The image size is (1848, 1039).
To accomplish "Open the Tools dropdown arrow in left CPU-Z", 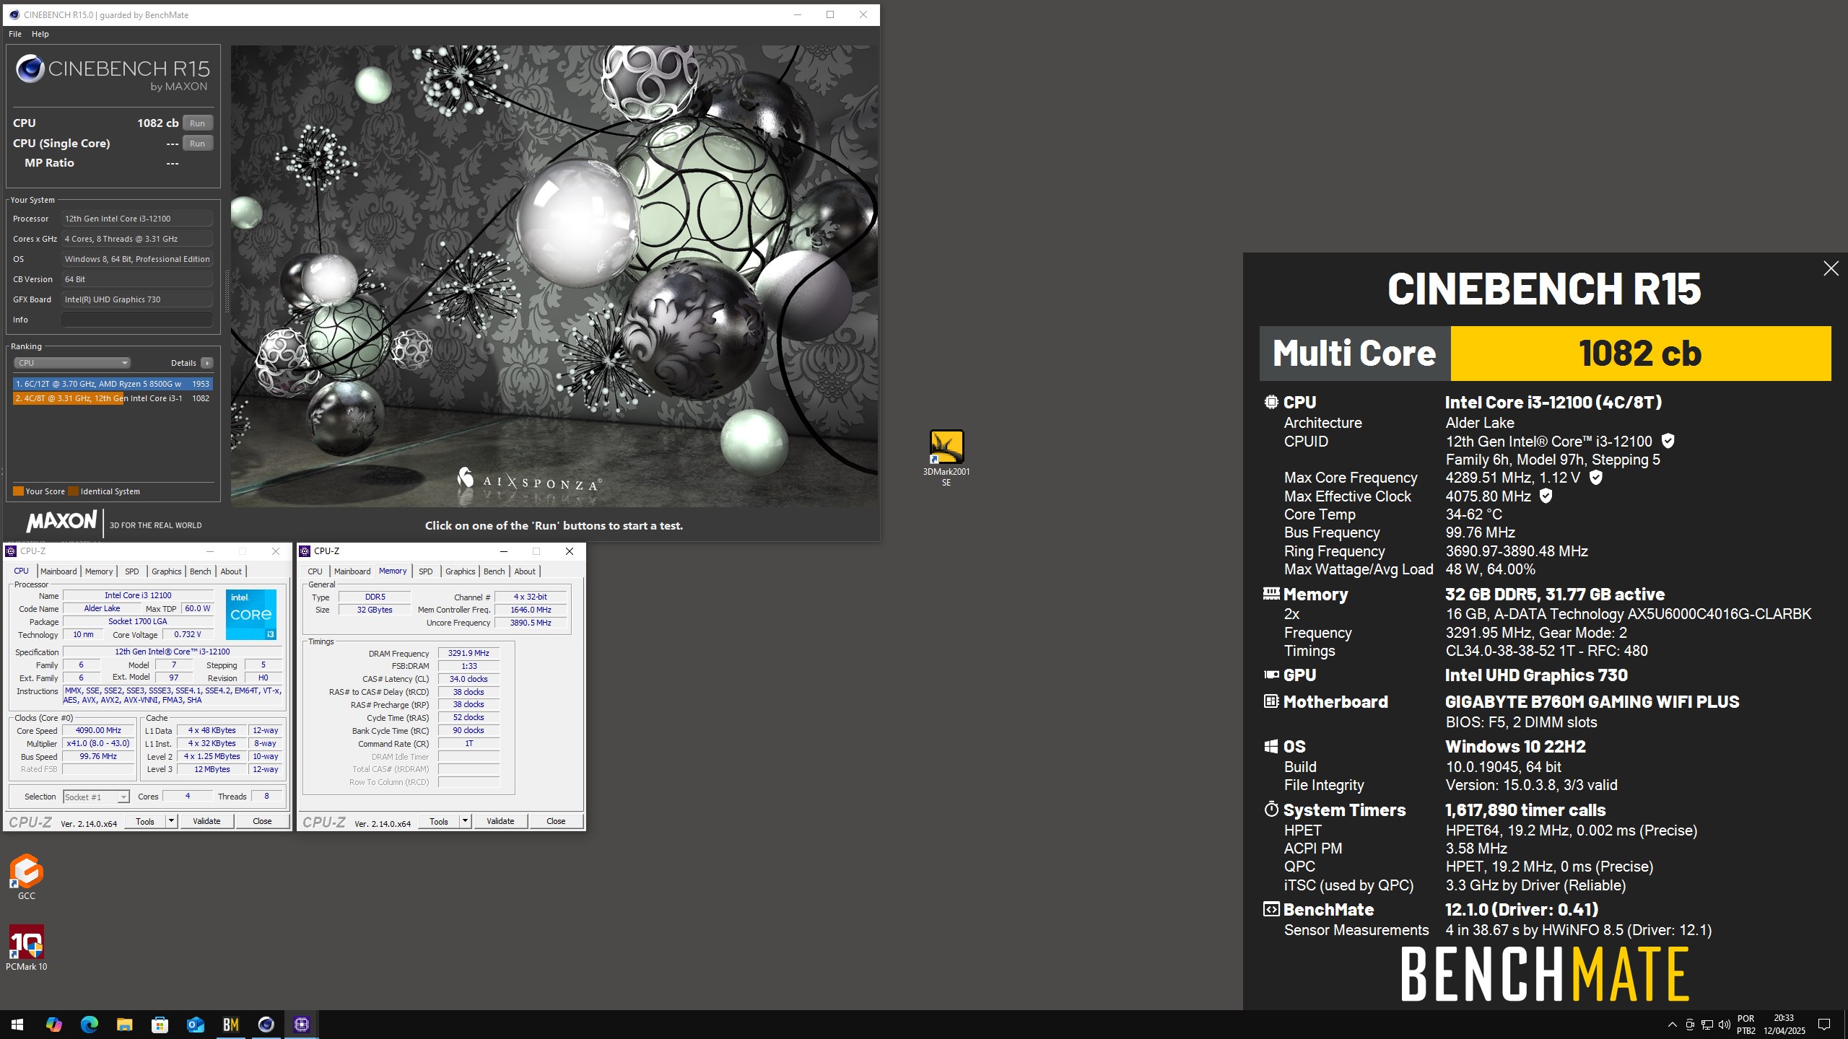I will pyautogui.click(x=171, y=821).
